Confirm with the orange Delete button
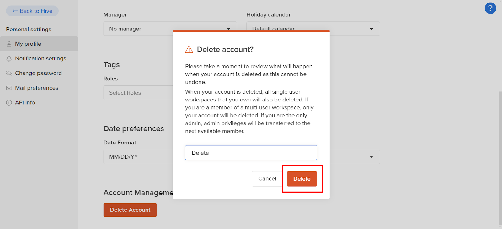Viewport: 502px width, 229px height. [302, 179]
